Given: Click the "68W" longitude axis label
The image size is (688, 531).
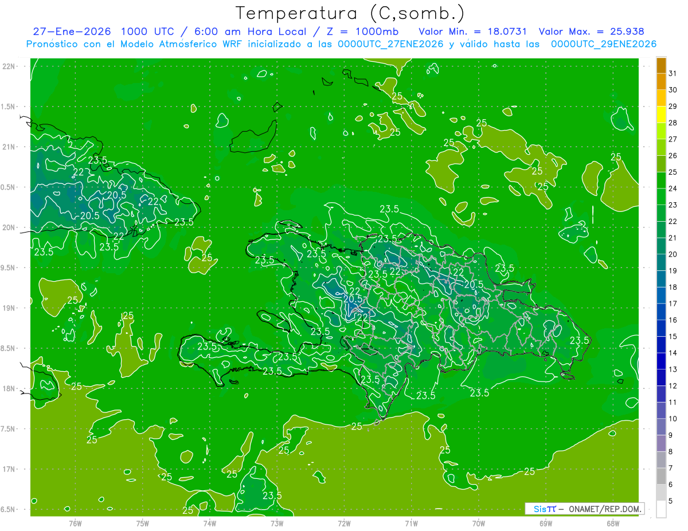Looking at the screenshot, I should click(612, 523).
